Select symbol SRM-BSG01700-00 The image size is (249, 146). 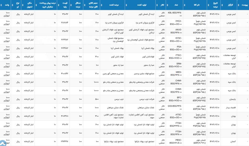(175, 65)
